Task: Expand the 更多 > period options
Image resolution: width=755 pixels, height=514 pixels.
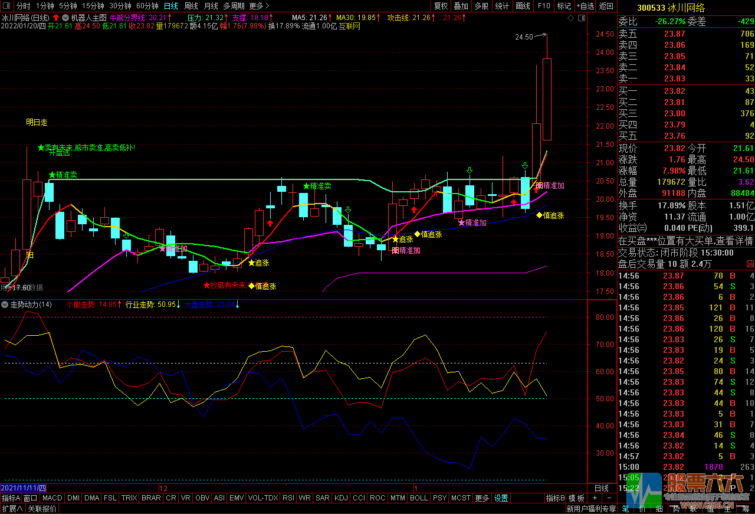Action: pos(258,6)
